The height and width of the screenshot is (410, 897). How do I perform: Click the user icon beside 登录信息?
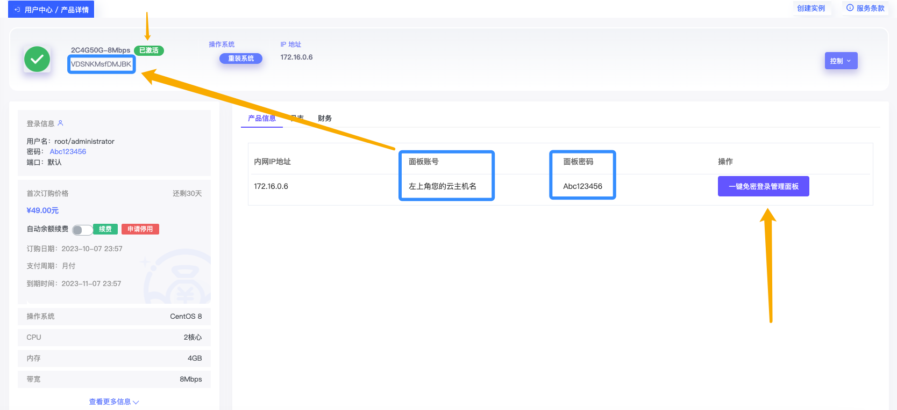[61, 123]
